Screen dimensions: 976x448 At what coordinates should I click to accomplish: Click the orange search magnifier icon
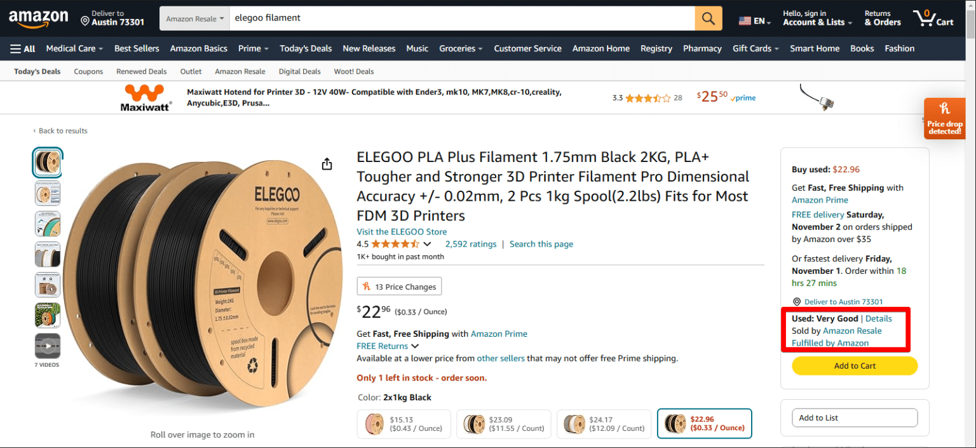708,18
